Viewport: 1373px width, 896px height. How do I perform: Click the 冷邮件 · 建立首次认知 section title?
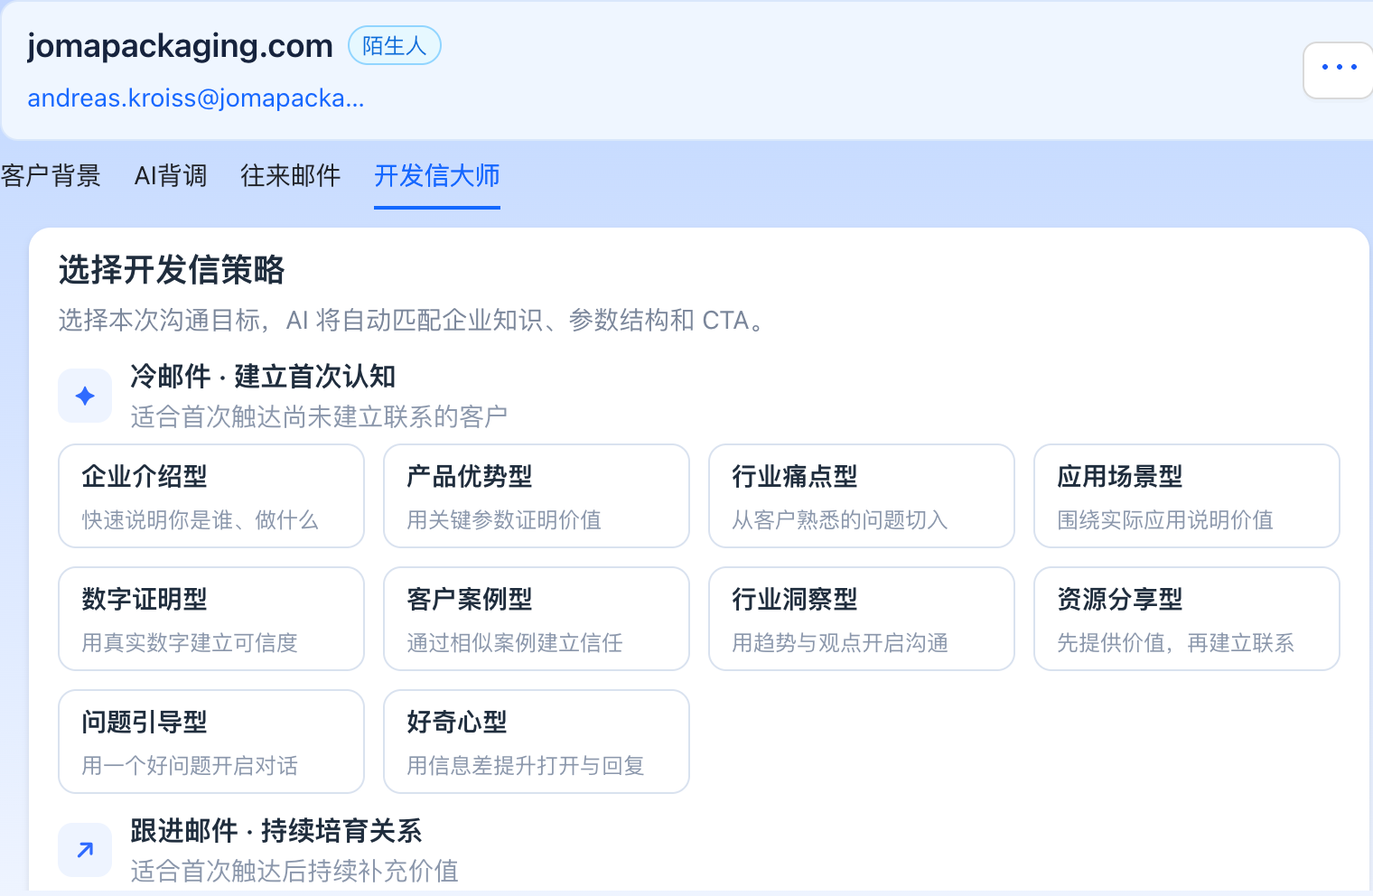point(263,376)
